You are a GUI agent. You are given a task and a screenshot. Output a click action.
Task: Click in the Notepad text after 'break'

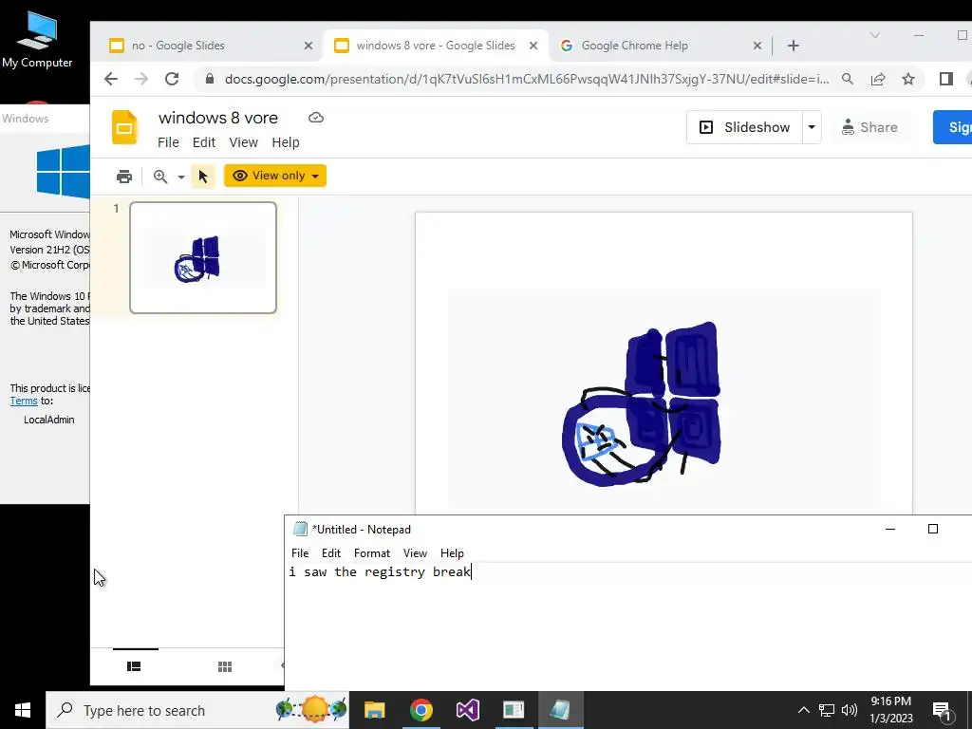coord(472,571)
